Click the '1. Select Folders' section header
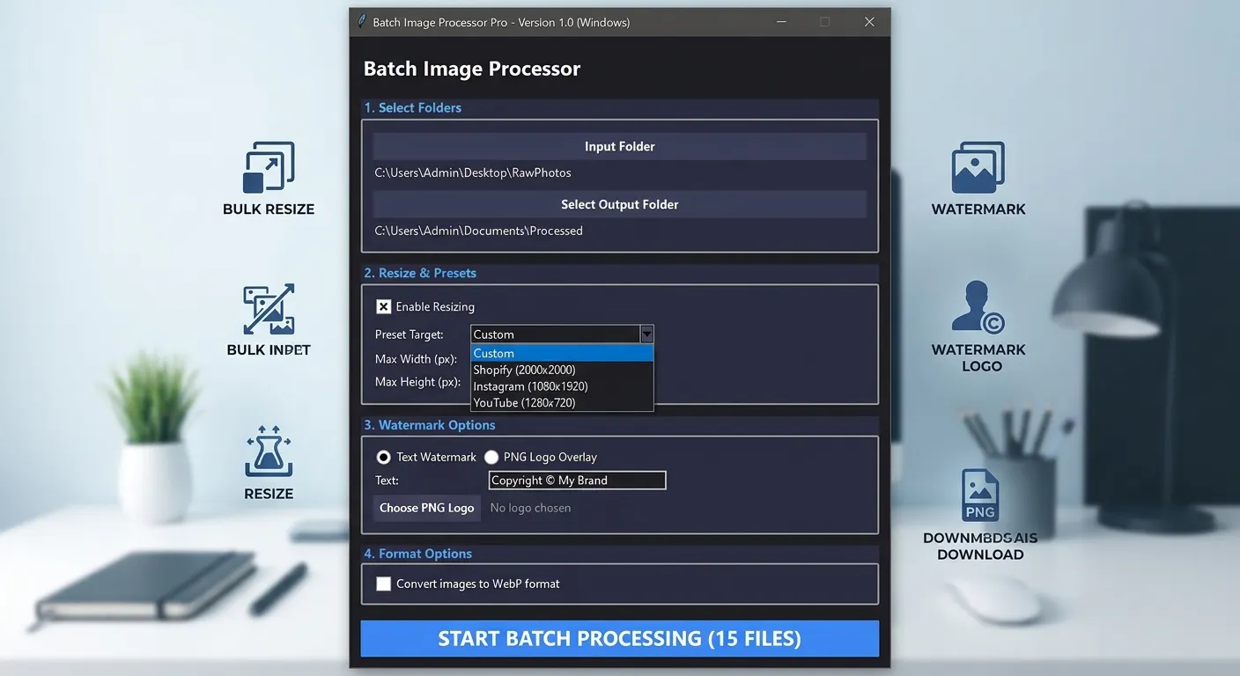Image resolution: width=1240 pixels, height=676 pixels. (413, 107)
